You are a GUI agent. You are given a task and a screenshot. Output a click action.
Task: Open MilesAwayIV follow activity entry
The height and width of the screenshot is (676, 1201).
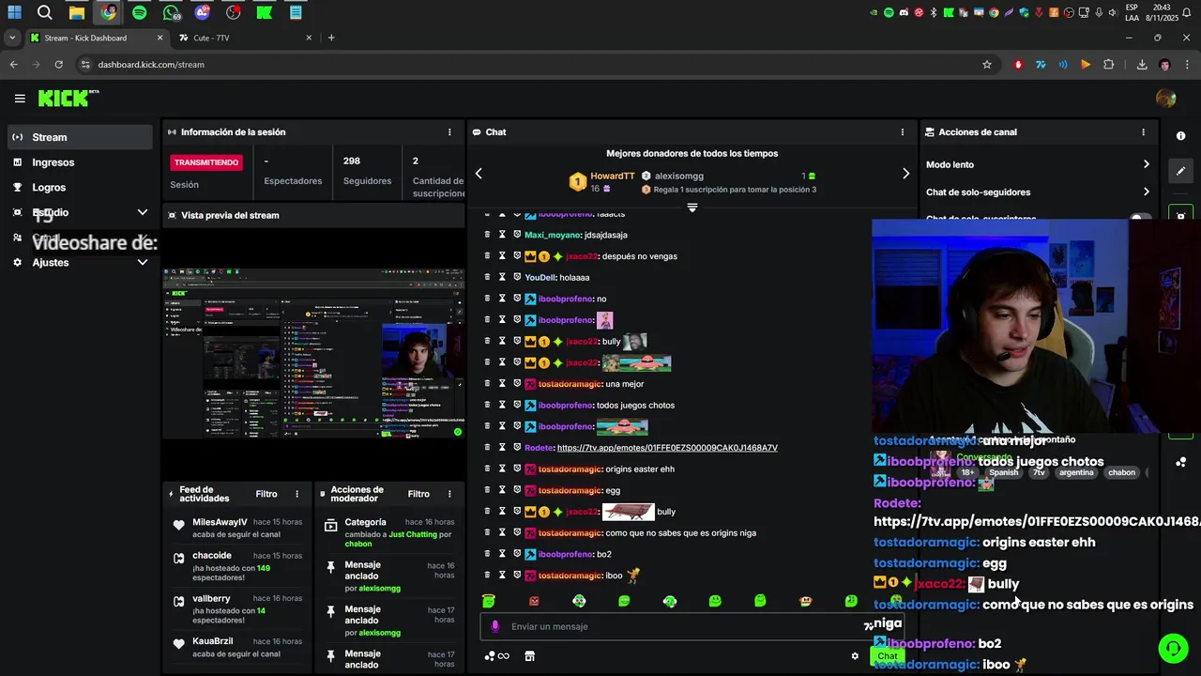(x=238, y=528)
